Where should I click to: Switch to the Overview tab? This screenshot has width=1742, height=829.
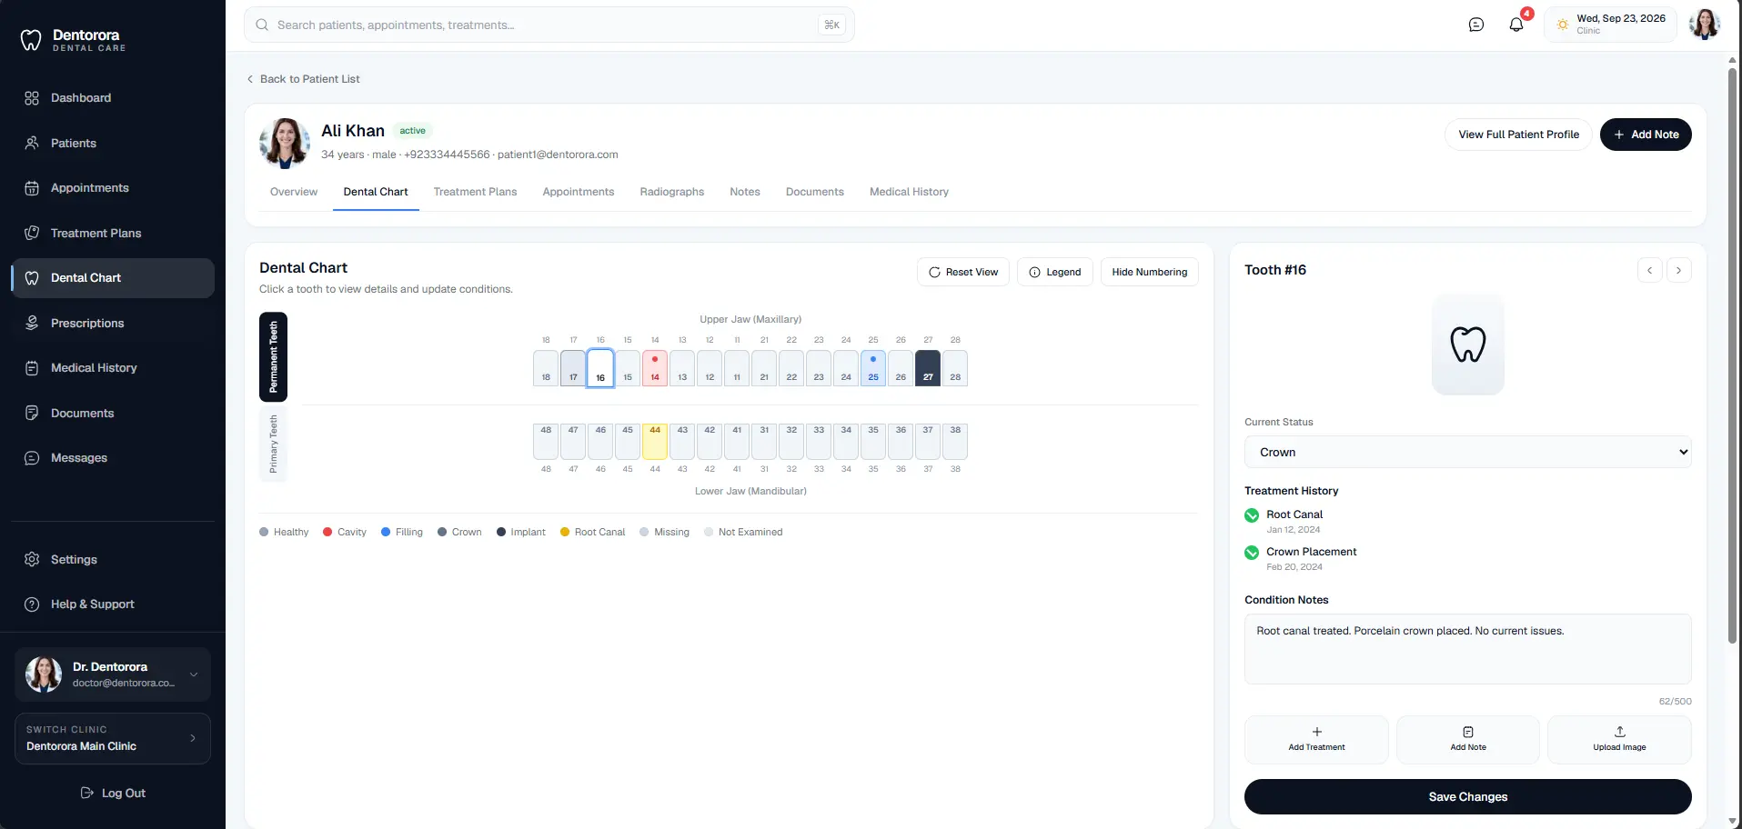tap(294, 192)
